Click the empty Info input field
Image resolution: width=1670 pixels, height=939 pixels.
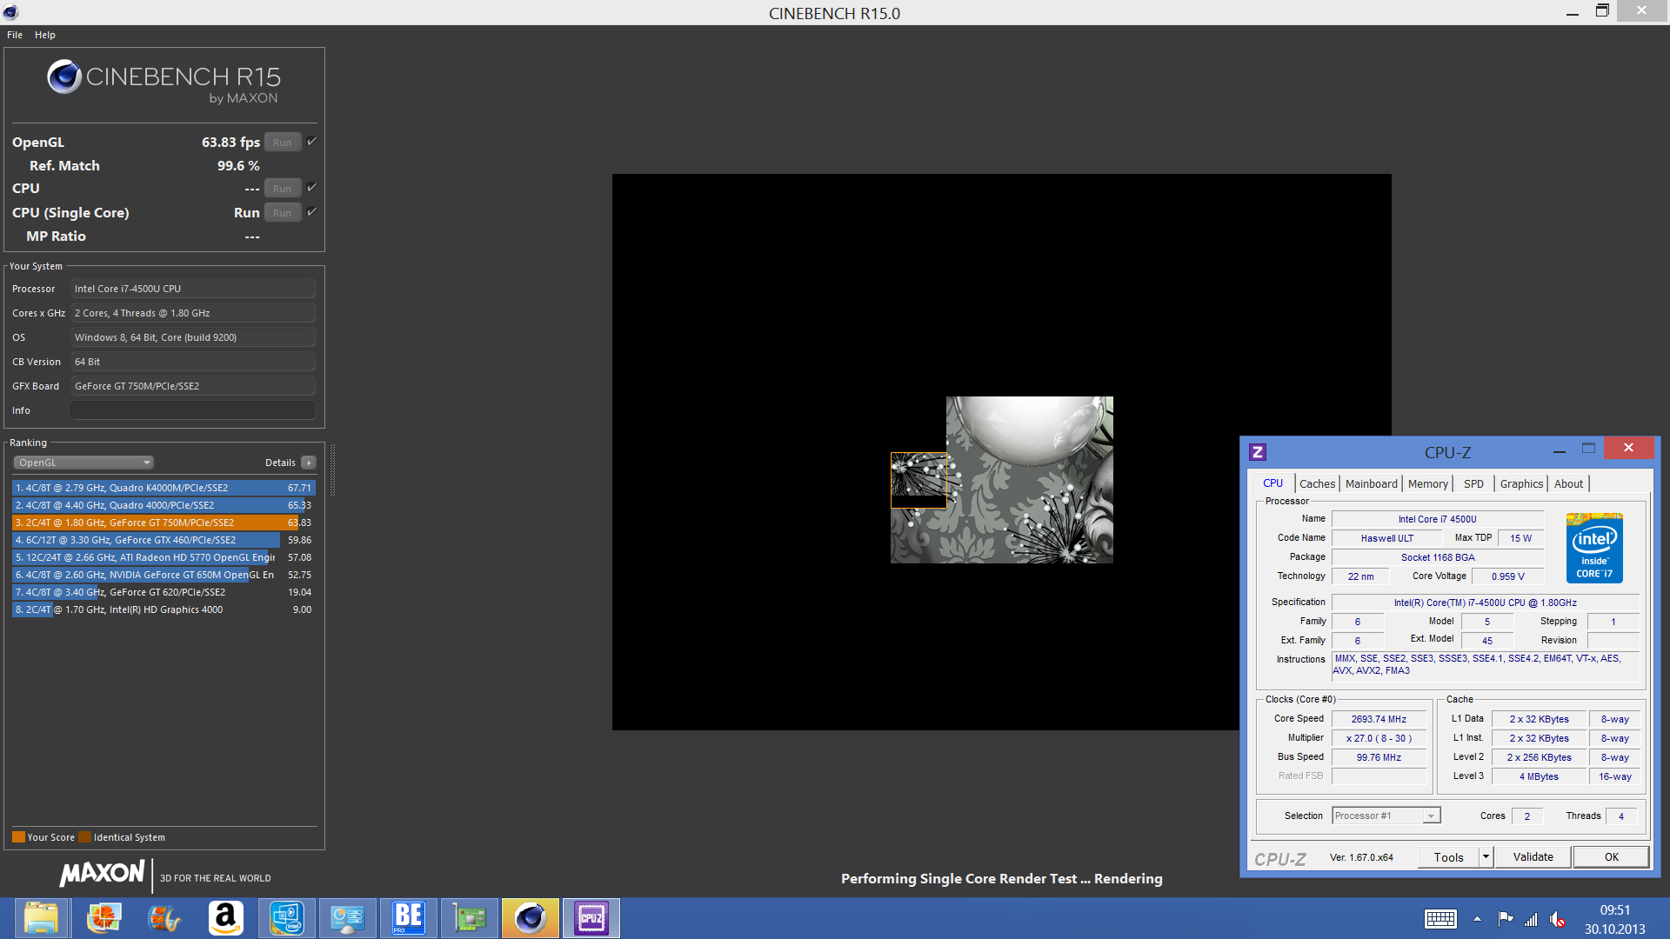click(x=193, y=410)
